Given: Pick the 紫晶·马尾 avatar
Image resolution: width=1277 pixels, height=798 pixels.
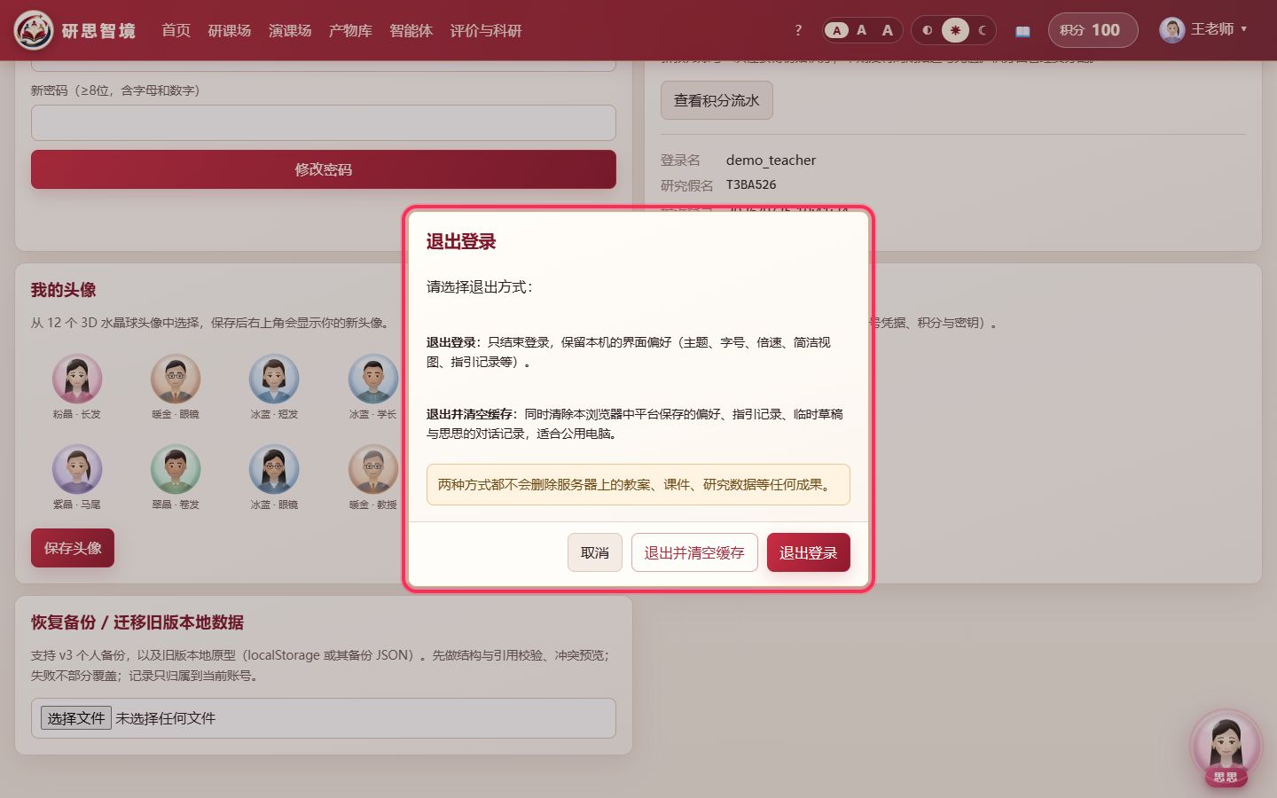Looking at the screenshot, I should [77, 469].
